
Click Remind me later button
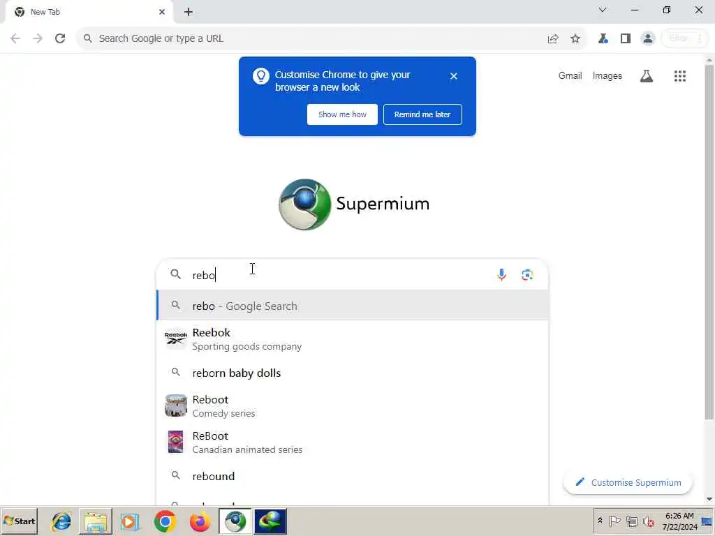point(422,114)
